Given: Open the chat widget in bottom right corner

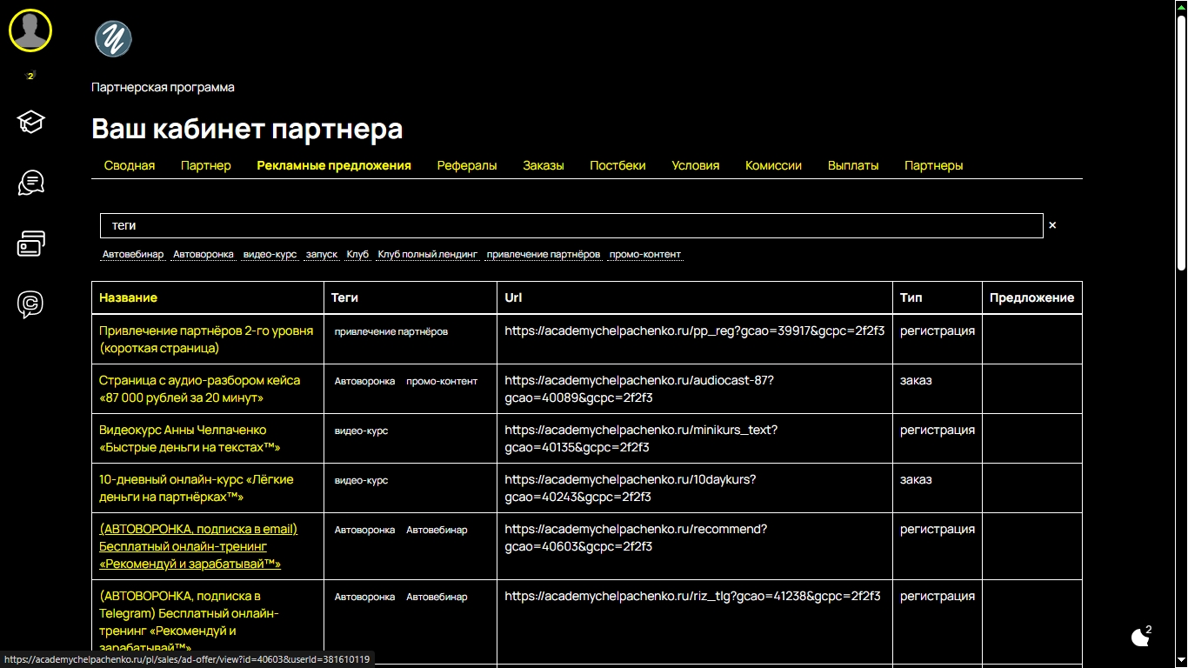Looking at the screenshot, I should click(1142, 638).
